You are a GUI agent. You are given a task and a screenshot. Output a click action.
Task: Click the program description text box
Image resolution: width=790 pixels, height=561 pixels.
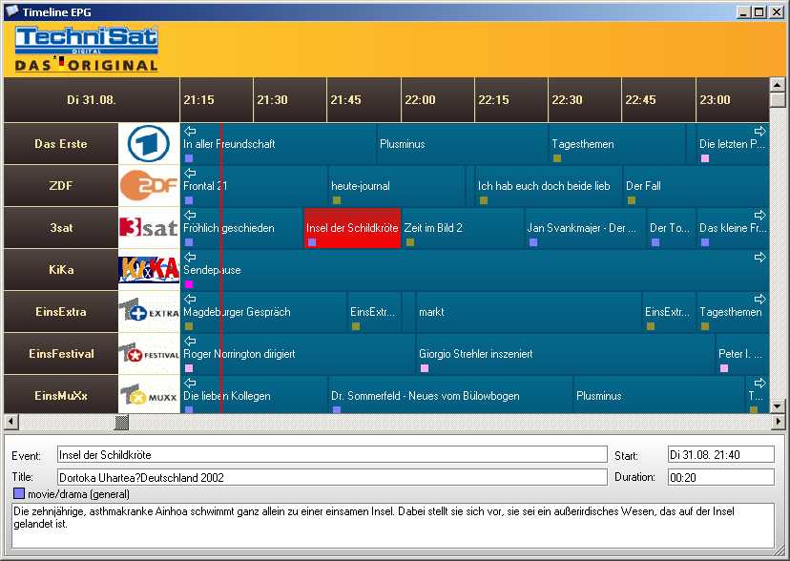pyautogui.click(x=393, y=526)
